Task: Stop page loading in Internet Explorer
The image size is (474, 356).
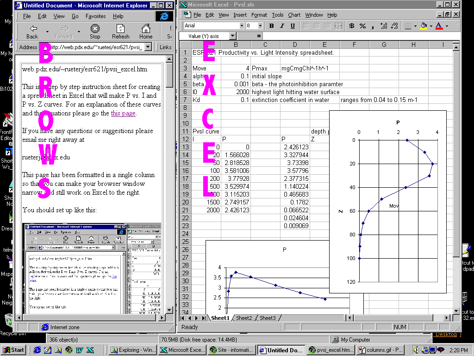Action: 95,32
